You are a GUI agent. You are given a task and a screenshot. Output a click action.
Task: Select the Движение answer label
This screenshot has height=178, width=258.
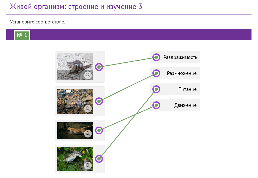[x=185, y=105]
